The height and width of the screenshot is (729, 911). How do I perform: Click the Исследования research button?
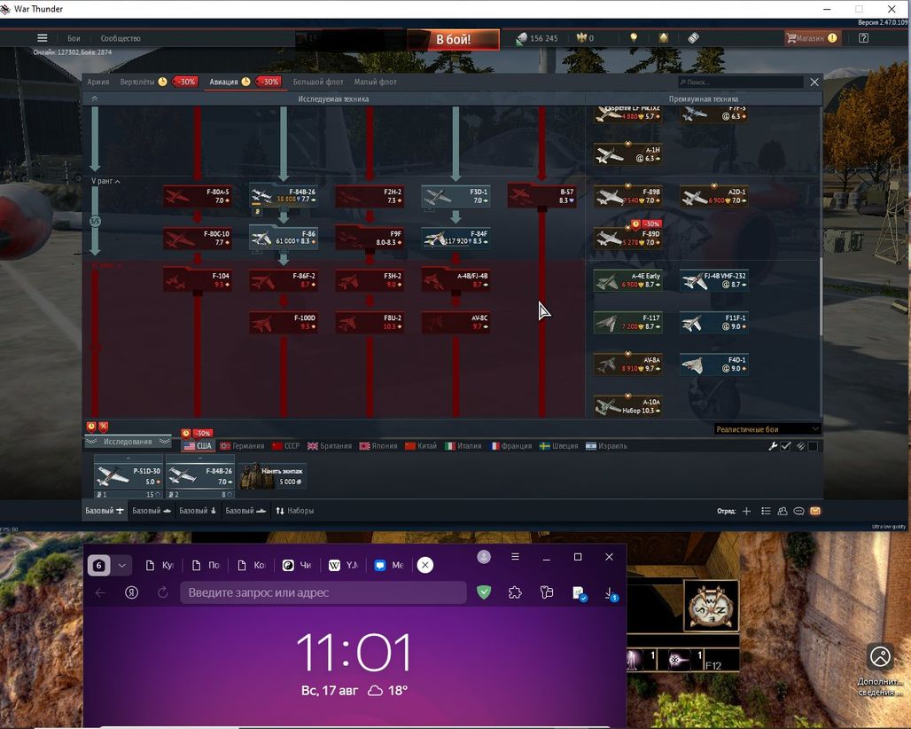click(x=128, y=442)
